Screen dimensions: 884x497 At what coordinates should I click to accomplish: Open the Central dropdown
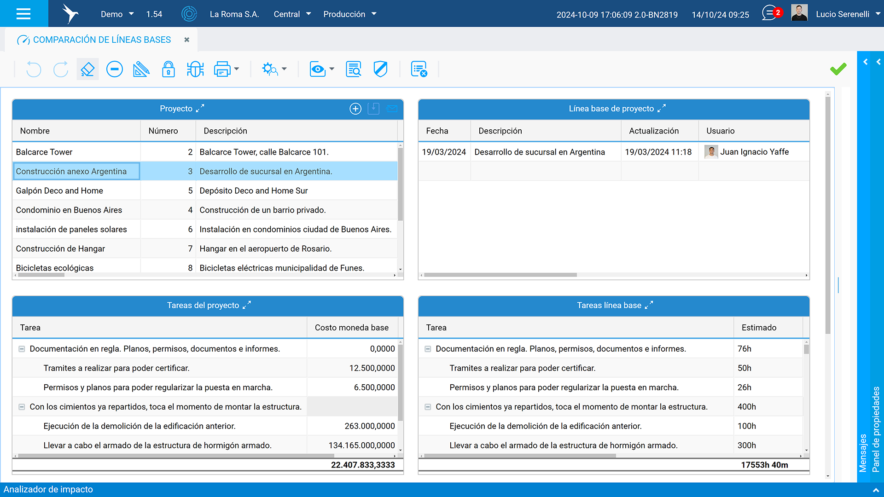(x=292, y=14)
